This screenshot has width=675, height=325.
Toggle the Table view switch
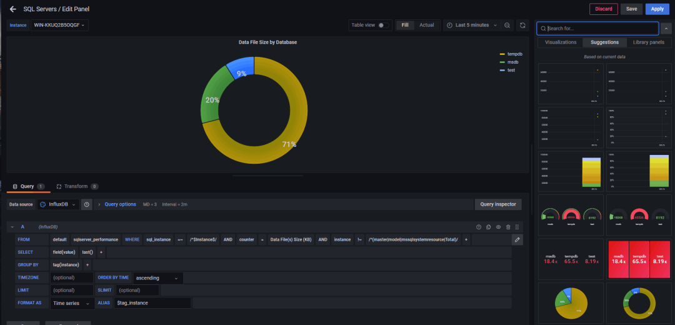coord(383,25)
